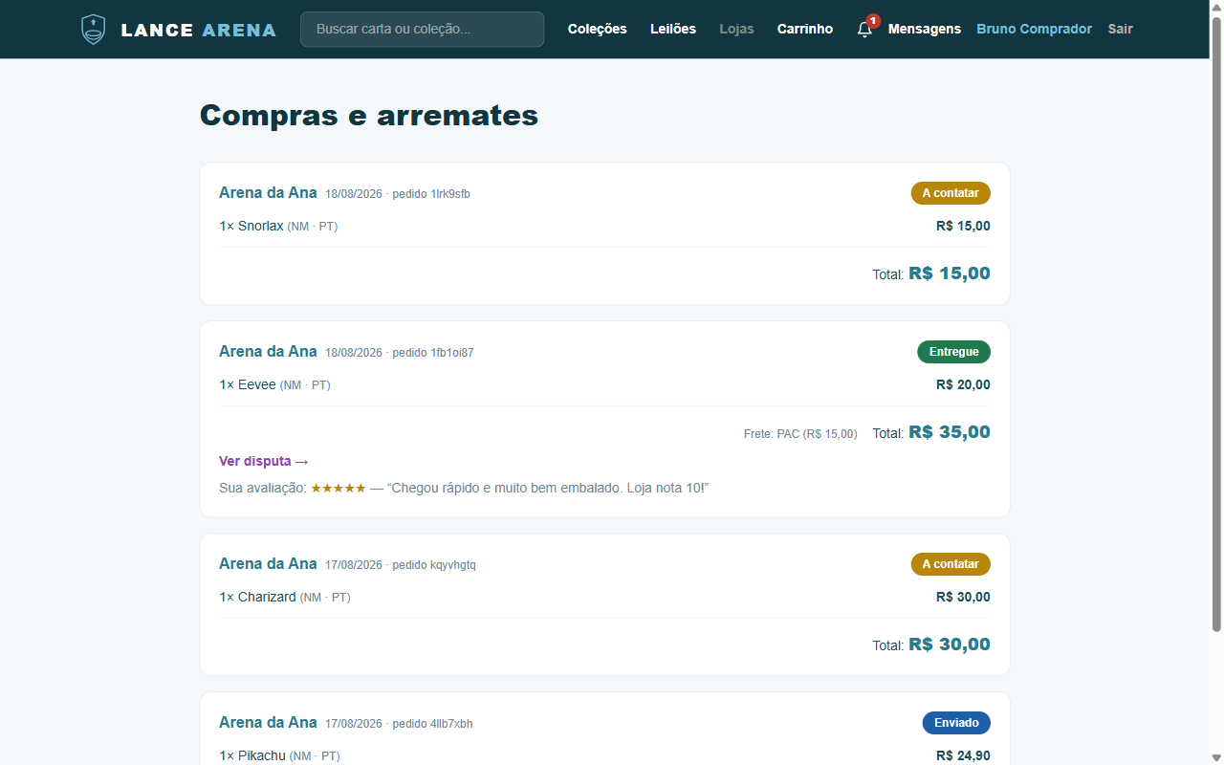Click the Total R$ 15,00 amount
This screenshot has width=1224, height=765.
[950, 273]
